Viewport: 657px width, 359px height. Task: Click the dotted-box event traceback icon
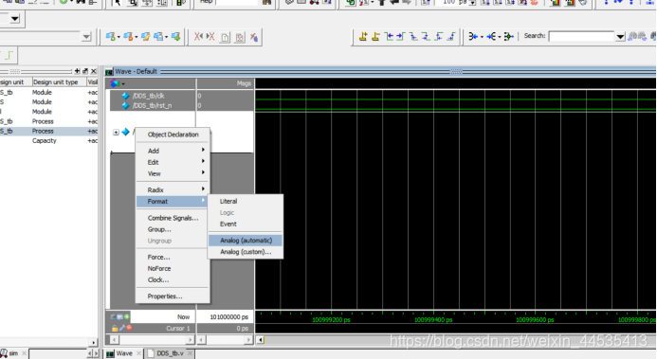coord(508,36)
